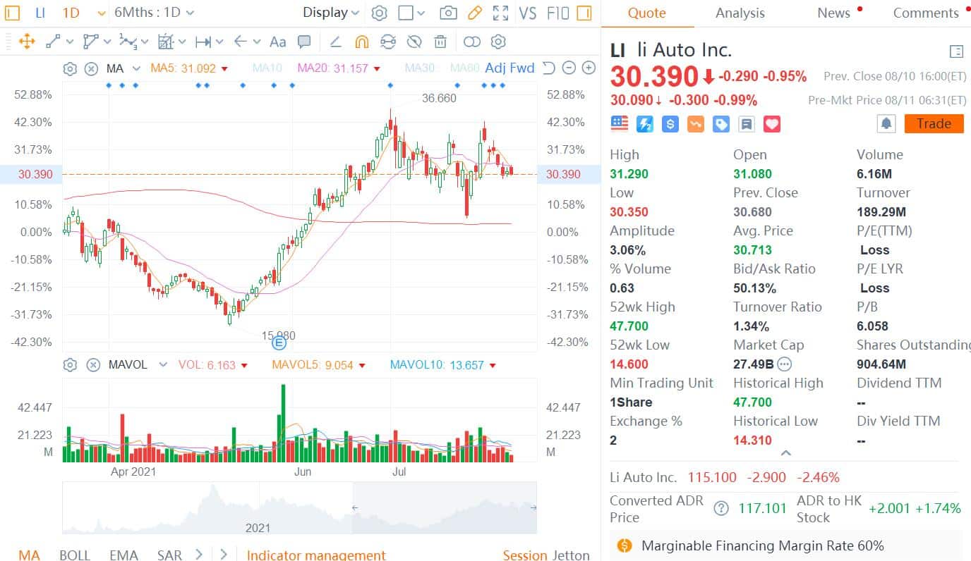
Task: Select the text annotation tool Aa
Action: pyautogui.click(x=277, y=42)
